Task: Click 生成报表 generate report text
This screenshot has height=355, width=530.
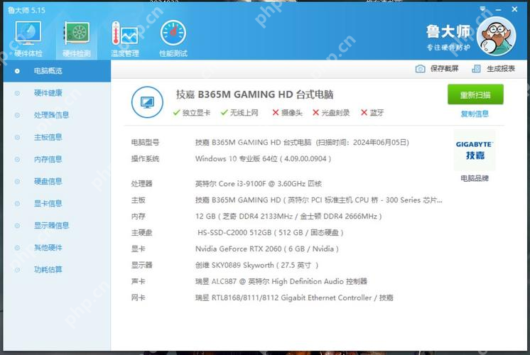Action: tap(501, 69)
